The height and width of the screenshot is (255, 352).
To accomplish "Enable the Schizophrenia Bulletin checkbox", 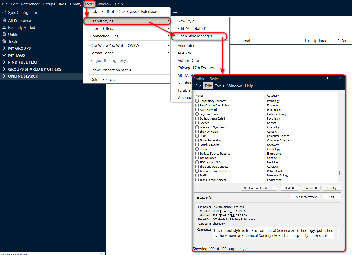I will point(197,118).
